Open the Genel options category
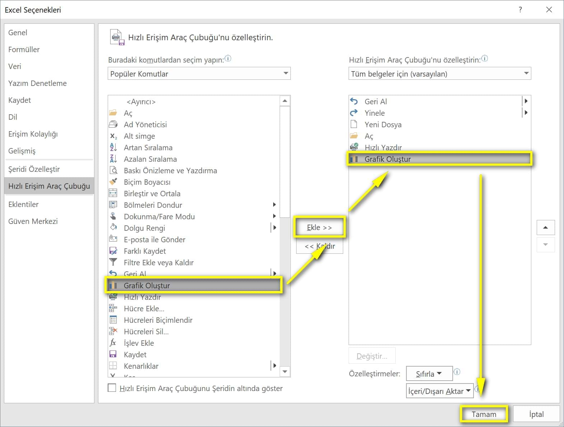Image resolution: width=564 pixels, height=427 pixels. pos(49,32)
